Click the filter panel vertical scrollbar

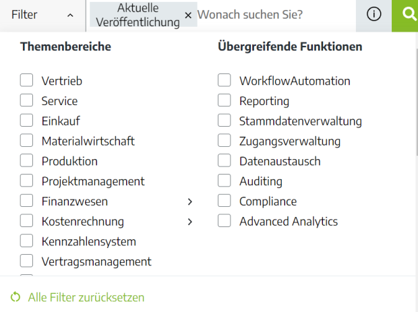[417, 101]
